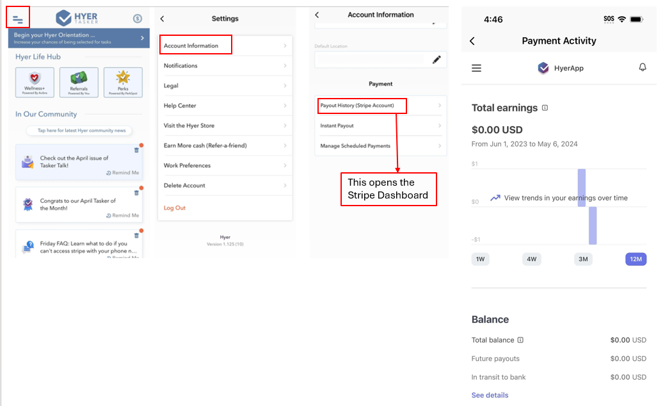Click the April issue mail icon

pos(28,161)
